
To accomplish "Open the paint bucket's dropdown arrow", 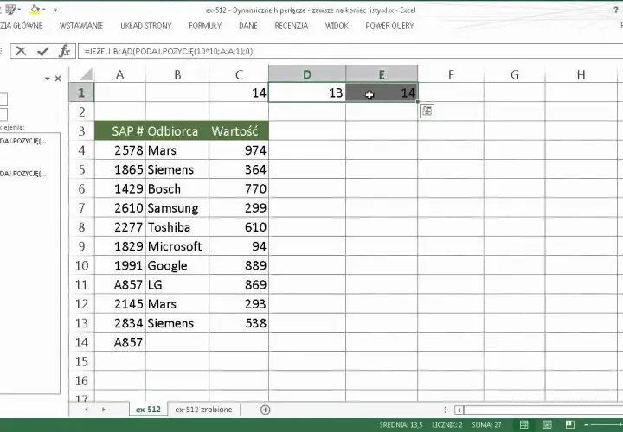I will pyautogui.click(x=44, y=10).
